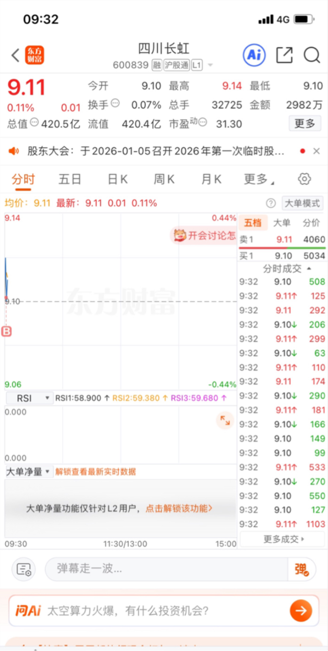This screenshot has width=328, height=651.
Task: Submit AI query with orange arrow
Action: point(301,611)
